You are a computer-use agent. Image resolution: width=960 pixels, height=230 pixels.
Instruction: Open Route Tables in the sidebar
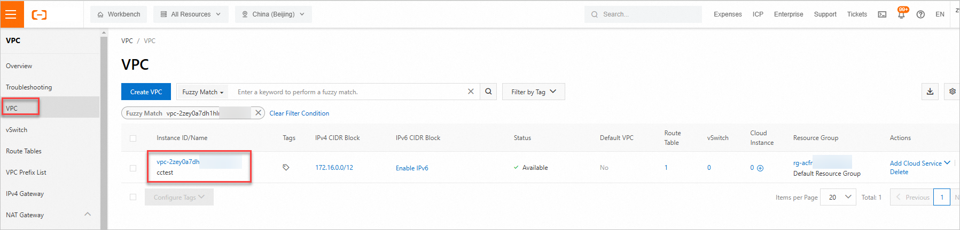(24, 151)
